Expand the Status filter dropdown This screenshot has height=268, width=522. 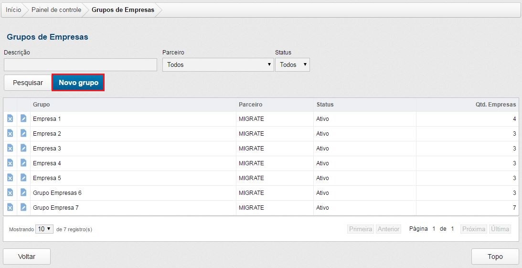click(292, 64)
